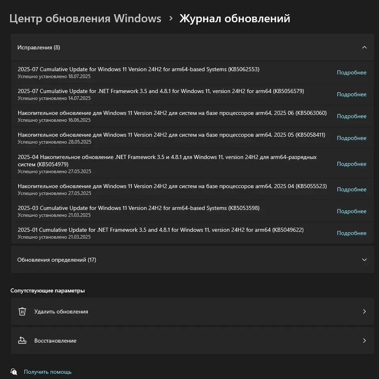Select Подробнее for update KB5053598

tap(351, 212)
